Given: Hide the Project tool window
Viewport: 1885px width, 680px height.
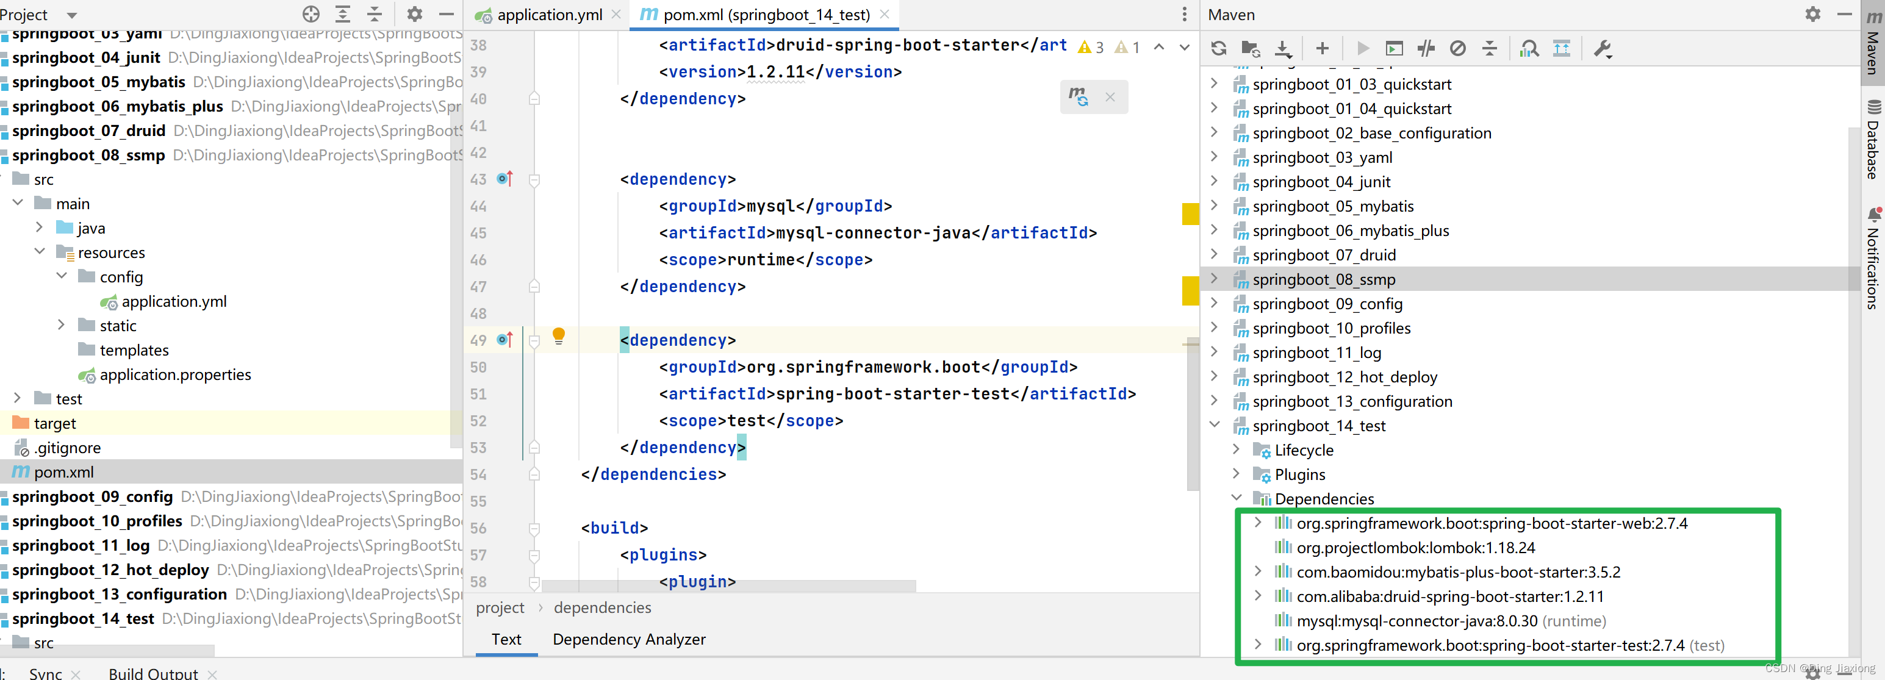Looking at the screenshot, I should 447,14.
